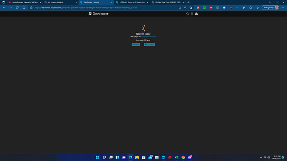Open Google Chrome from the taskbar
This screenshot has width=287, height=161.
pos(183,157)
